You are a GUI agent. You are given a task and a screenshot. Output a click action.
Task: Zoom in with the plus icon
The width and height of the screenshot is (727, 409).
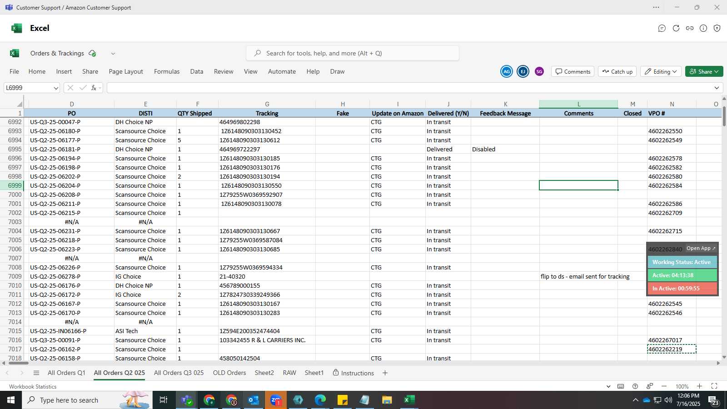(700, 386)
